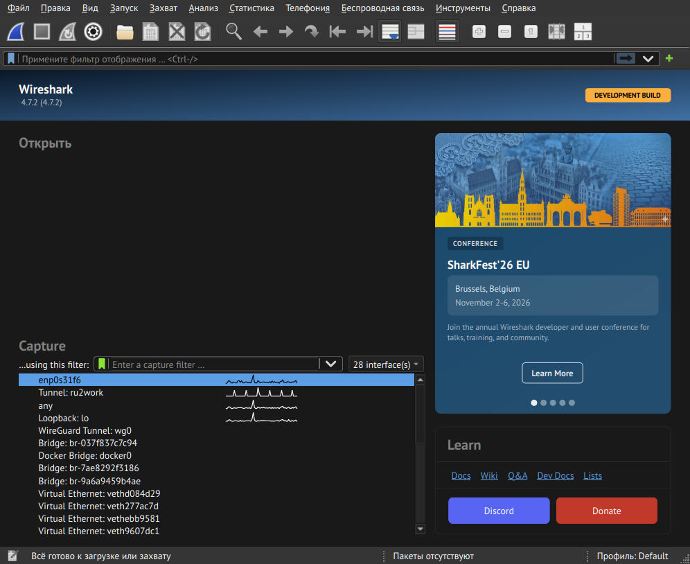The height and width of the screenshot is (564, 690).
Task: Open the Dev Docs link
Action: [x=556, y=475]
